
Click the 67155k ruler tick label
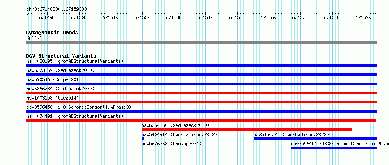click(x=237, y=17)
